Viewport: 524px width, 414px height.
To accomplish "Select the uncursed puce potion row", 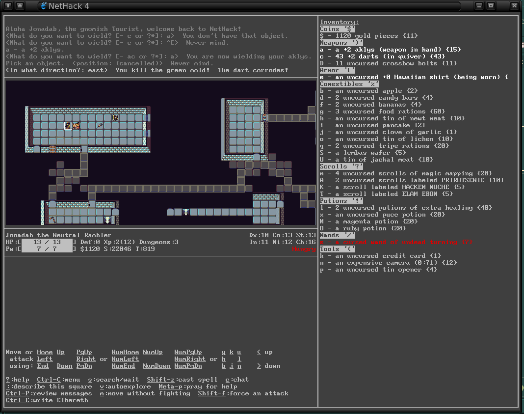I will point(382,215).
